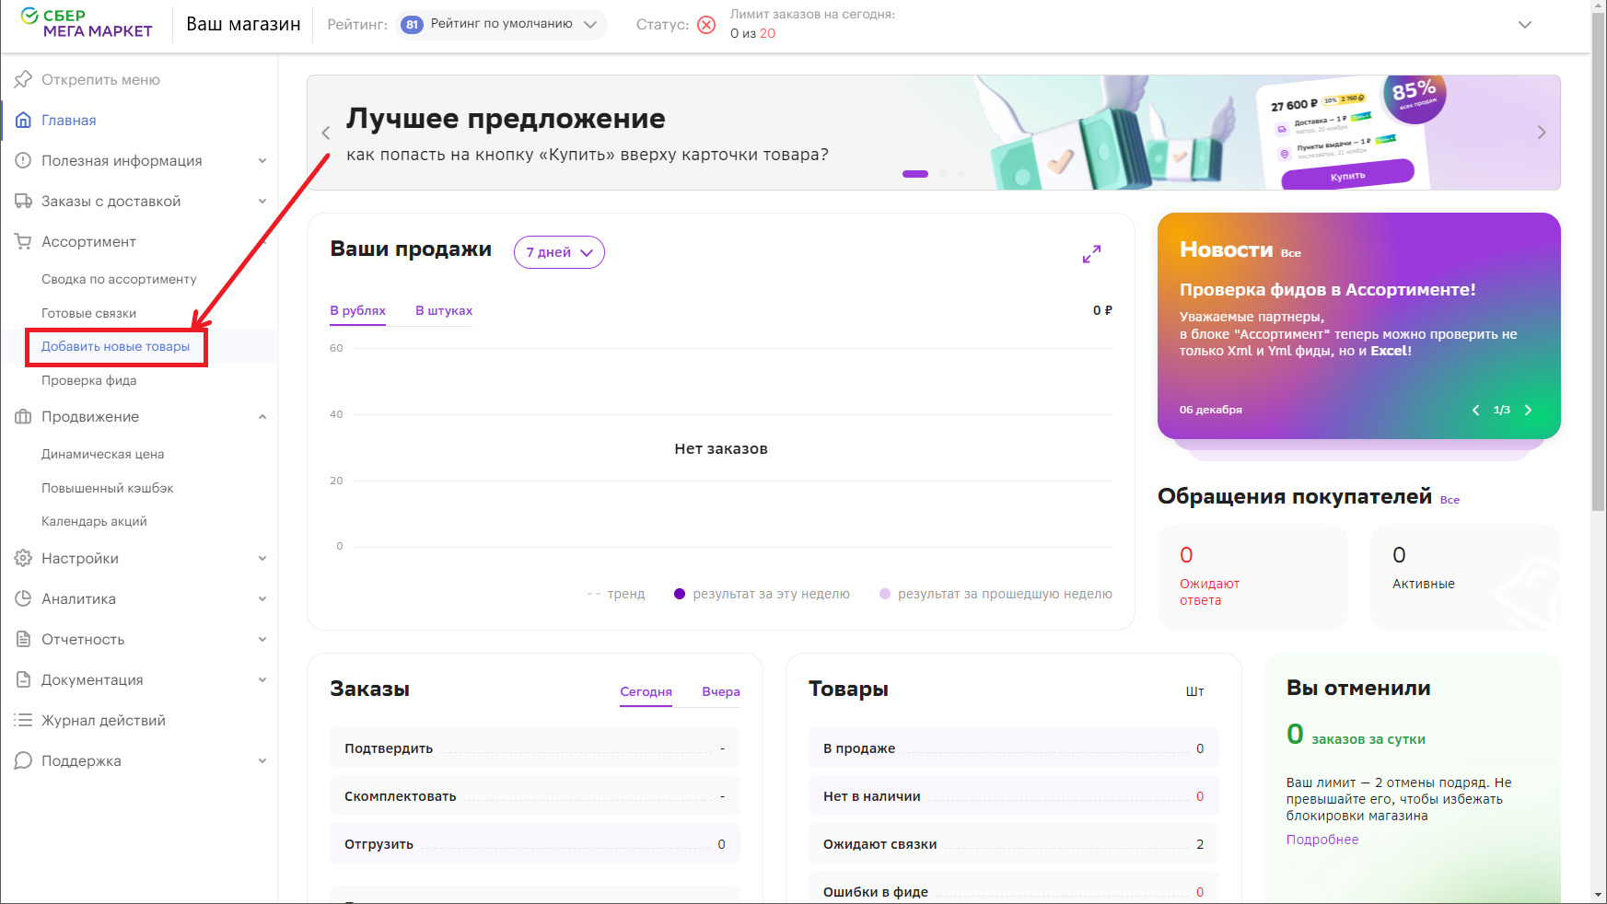This screenshot has width=1607, height=904.
Task: Expand the Документация submenu
Action: tap(262, 679)
